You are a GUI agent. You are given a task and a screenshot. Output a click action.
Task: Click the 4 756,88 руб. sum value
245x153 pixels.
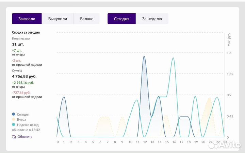pos(24,76)
